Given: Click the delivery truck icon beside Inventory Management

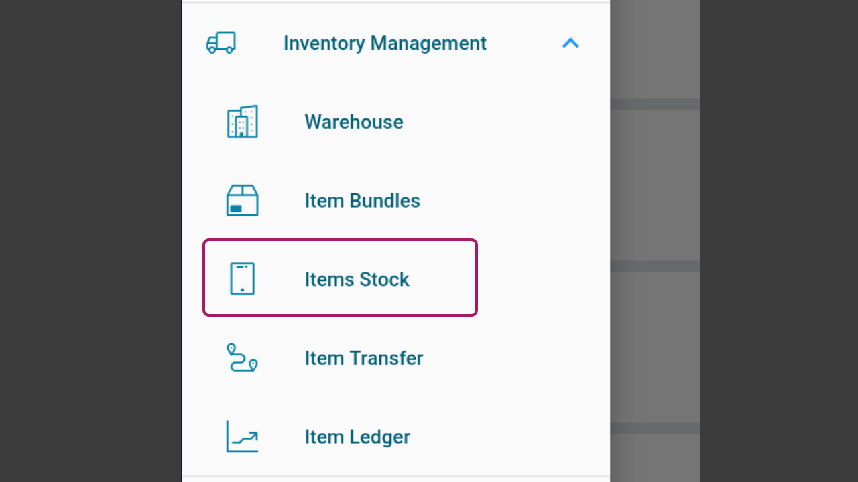Looking at the screenshot, I should pyautogui.click(x=221, y=43).
